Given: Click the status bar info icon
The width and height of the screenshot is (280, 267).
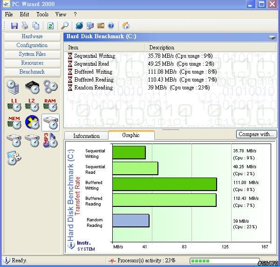Looking at the screenshot, I should tap(7, 260).
